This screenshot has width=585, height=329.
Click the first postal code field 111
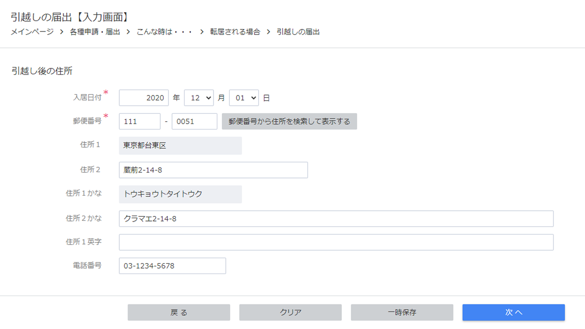(140, 121)
